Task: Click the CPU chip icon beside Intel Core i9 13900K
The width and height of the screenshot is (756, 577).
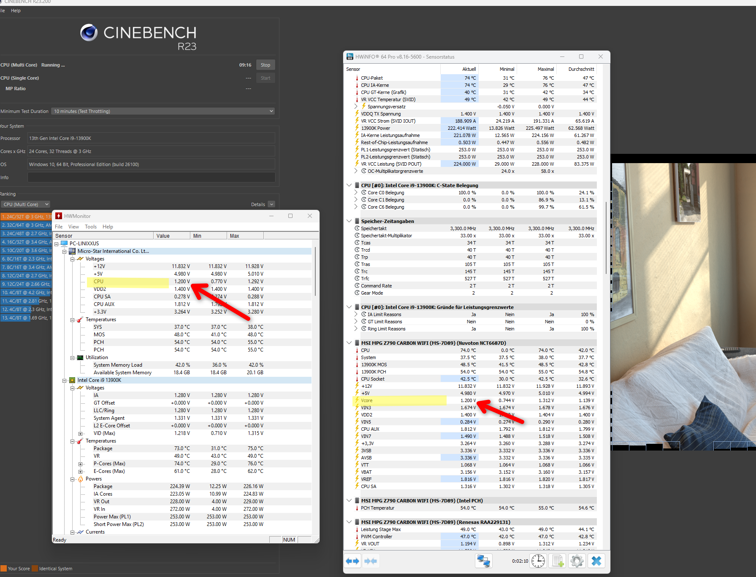Action: click(72, 380)
